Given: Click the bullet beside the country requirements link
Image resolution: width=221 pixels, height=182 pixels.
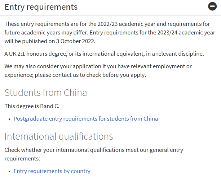Looking at the screenshot, I should pos(9,172).
